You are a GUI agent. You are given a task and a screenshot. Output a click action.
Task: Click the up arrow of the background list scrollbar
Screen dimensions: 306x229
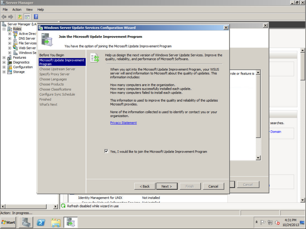[258, 73]
